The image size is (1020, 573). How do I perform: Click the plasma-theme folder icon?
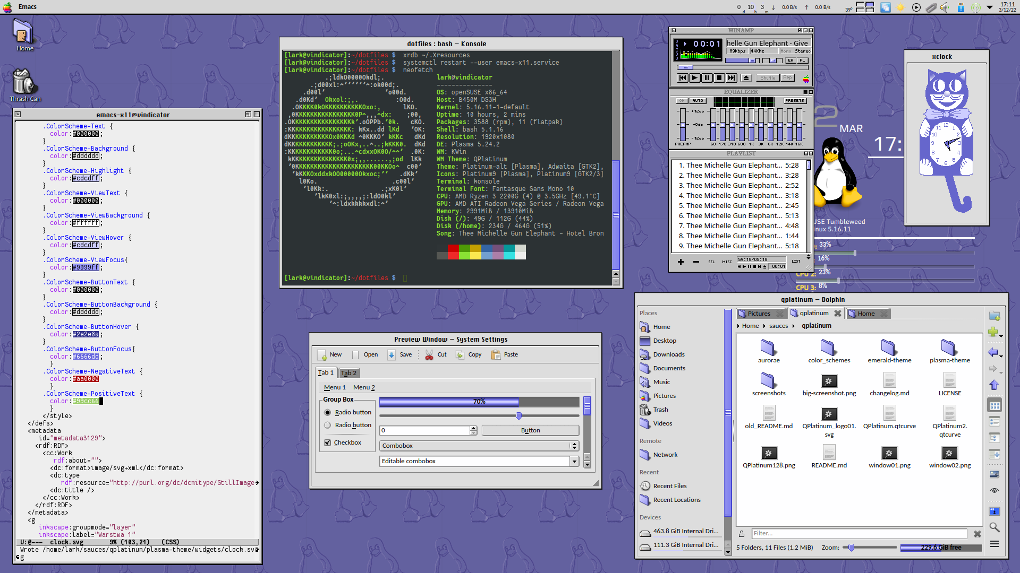coord(949,348)
